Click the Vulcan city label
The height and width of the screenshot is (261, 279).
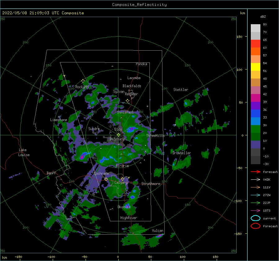(157, 231)
